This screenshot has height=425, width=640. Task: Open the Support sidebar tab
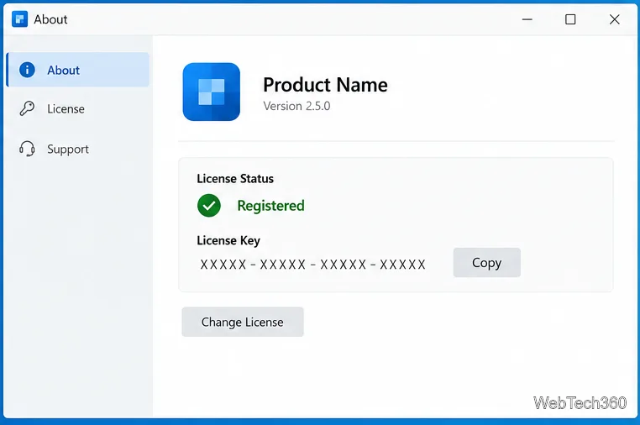point(77,149)
